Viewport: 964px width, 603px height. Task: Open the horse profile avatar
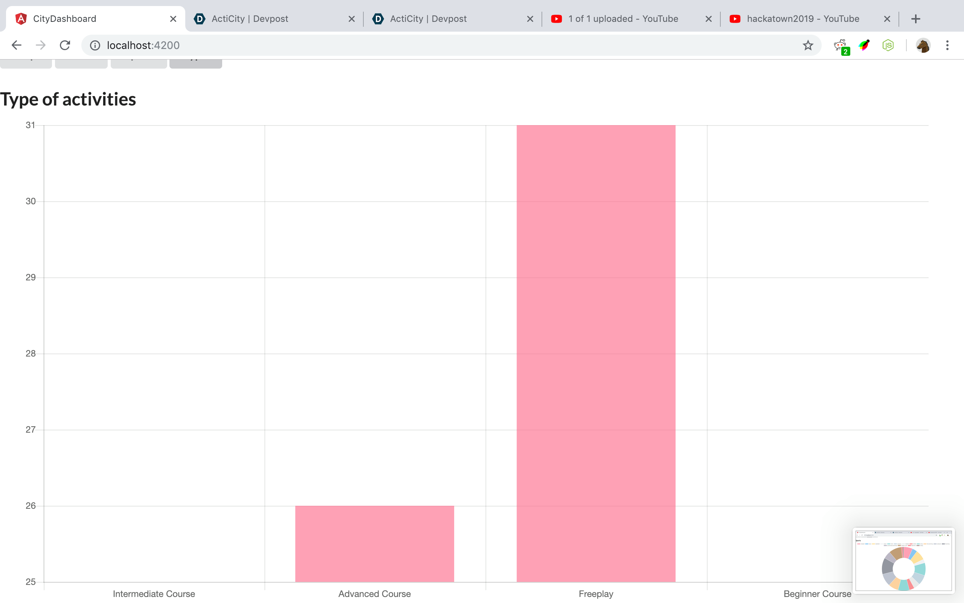[x=923, y=45]
